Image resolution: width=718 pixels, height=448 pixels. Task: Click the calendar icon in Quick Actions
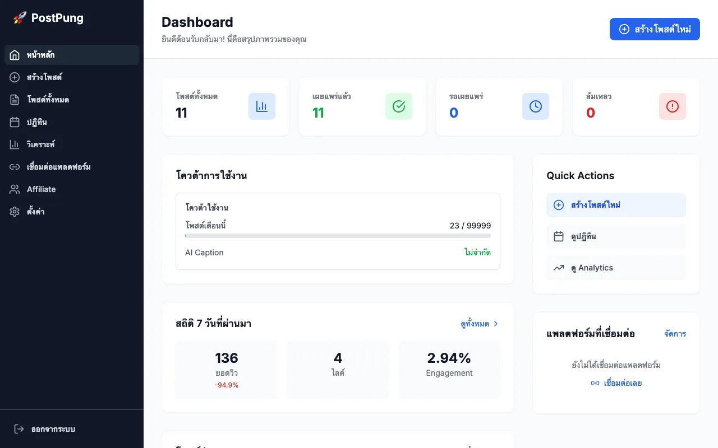[559, 236]
